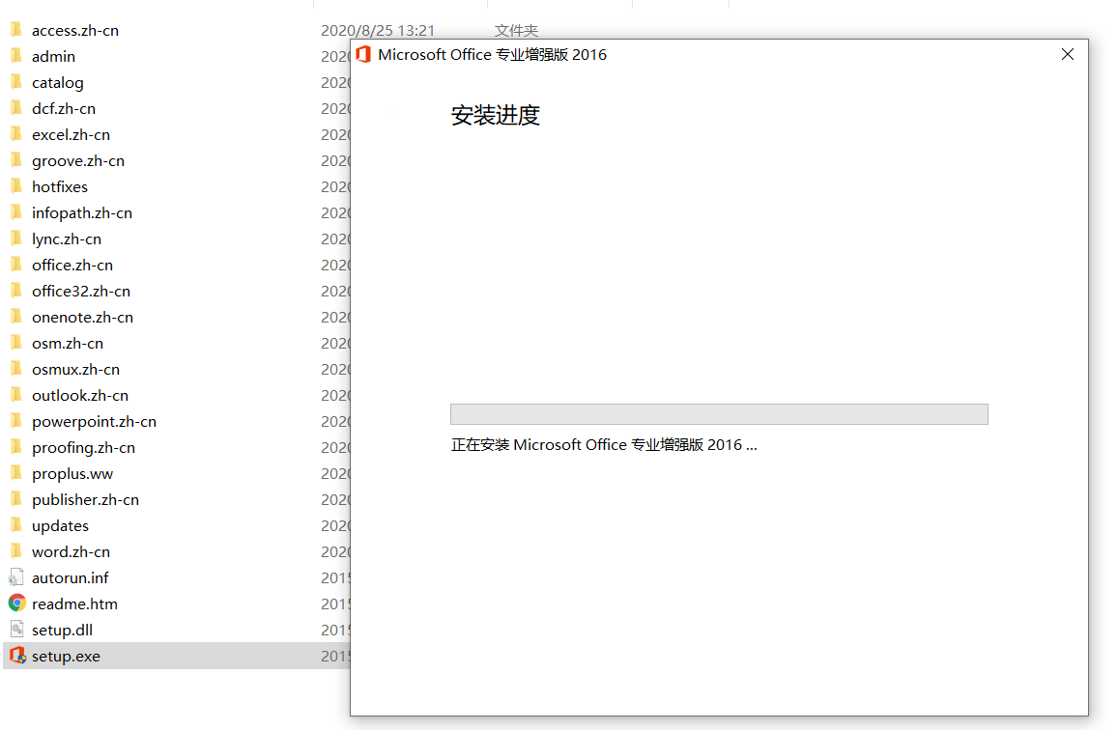Click the updates folder icon
The width and height of the screenshot is (1117, 730).
pyautogui.click(x=16, y=525)
